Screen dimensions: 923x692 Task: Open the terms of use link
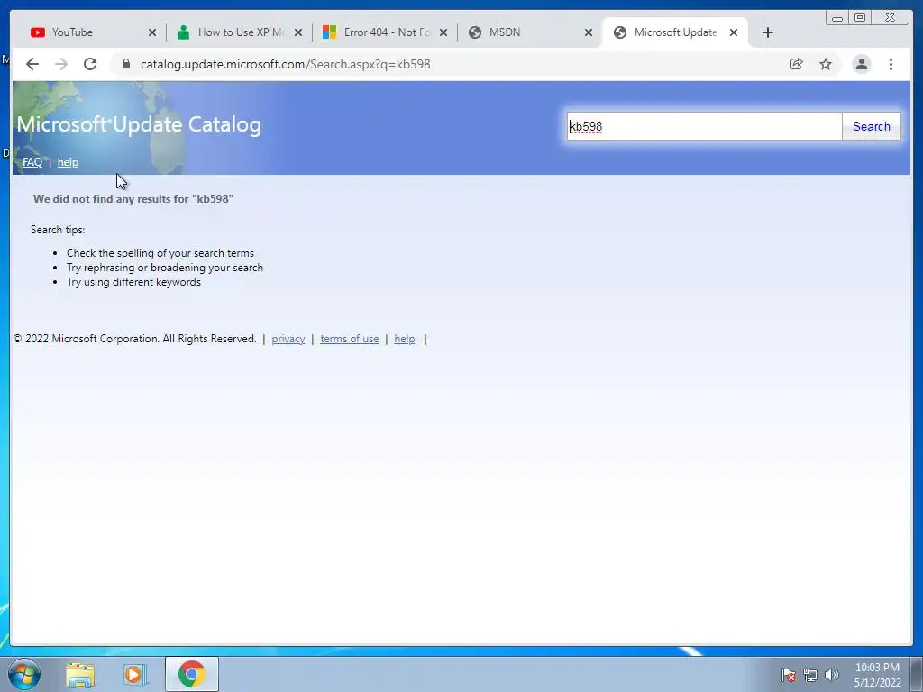[349, 339]
